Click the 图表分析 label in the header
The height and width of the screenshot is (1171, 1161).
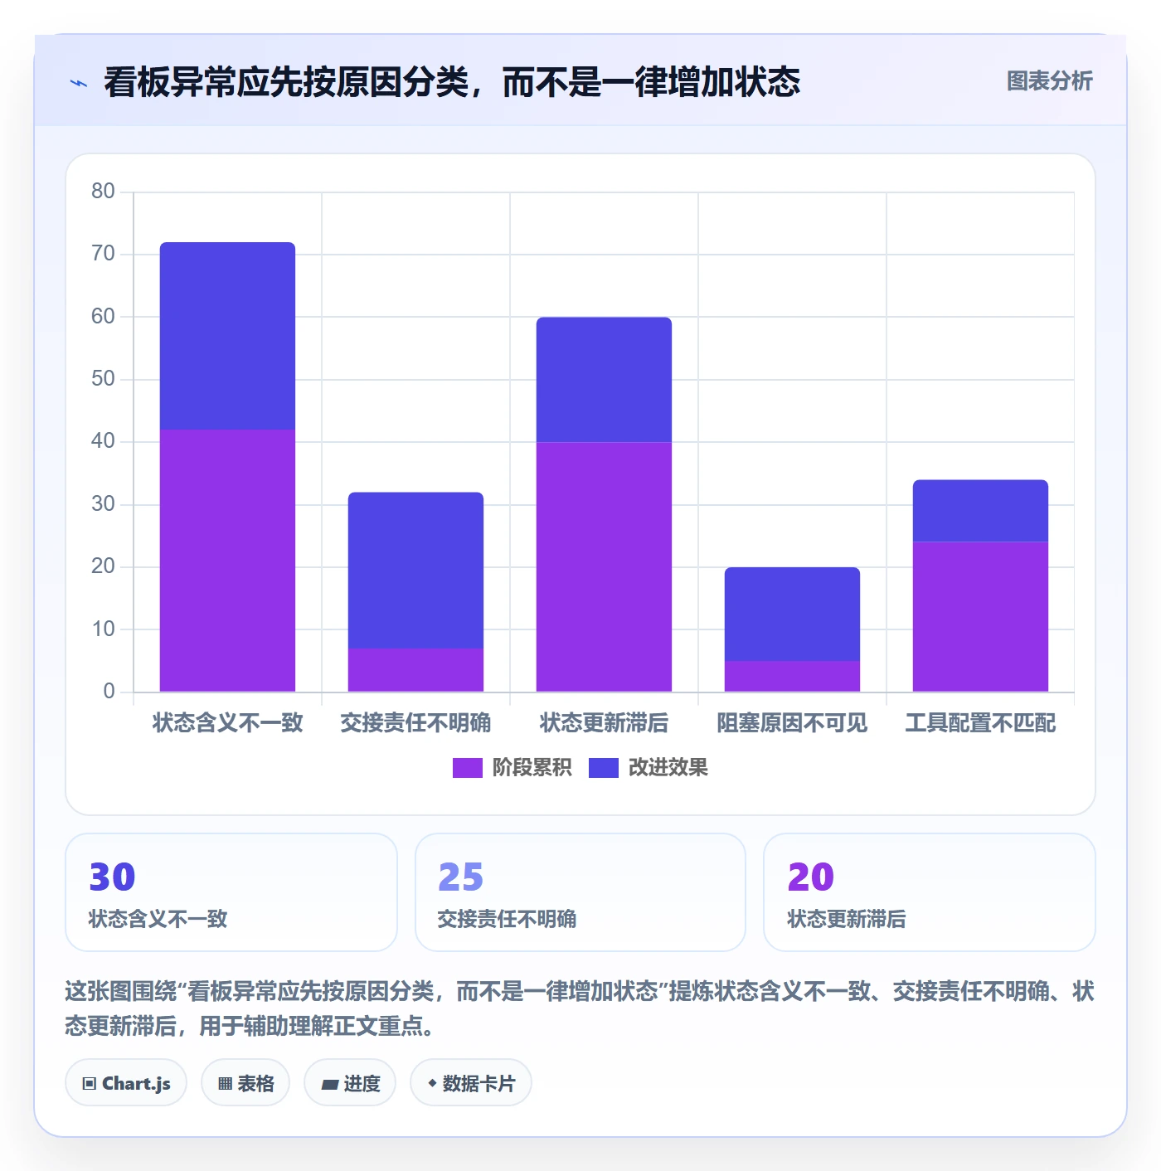click(1049, 81)
